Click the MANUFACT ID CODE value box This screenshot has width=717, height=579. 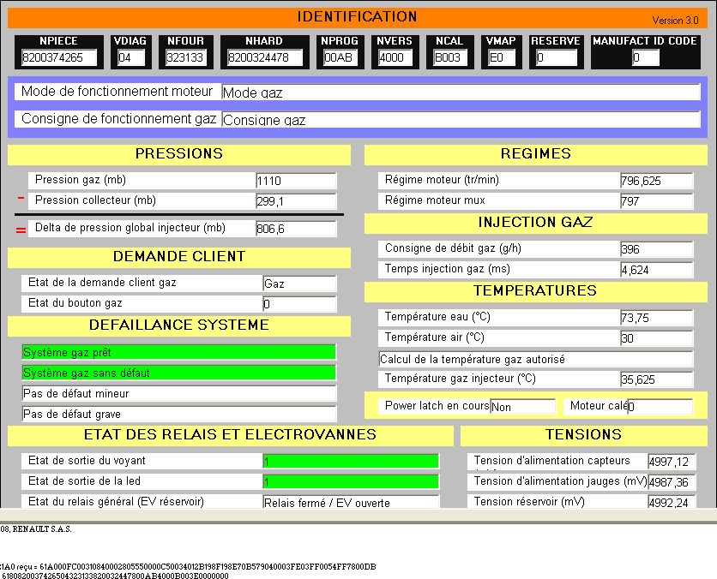[x=646, y=58]
